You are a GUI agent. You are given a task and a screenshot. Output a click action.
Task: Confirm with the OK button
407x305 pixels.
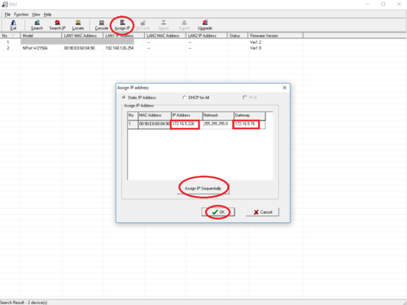(x=218, y=212)
